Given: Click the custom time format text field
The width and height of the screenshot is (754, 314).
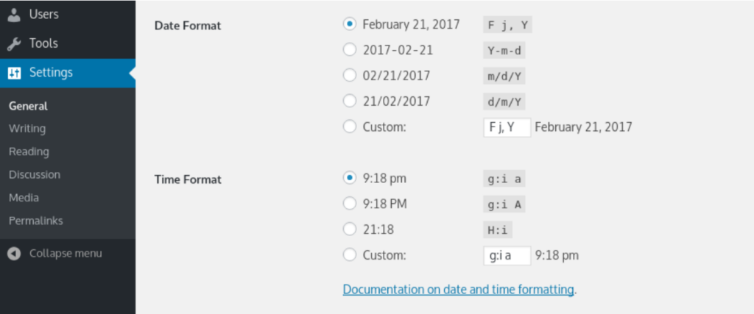Looking at the screenshot, I should [x=507, y=255].
